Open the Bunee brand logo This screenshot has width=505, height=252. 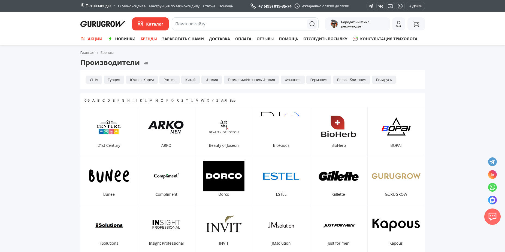(x=109, y=176)
